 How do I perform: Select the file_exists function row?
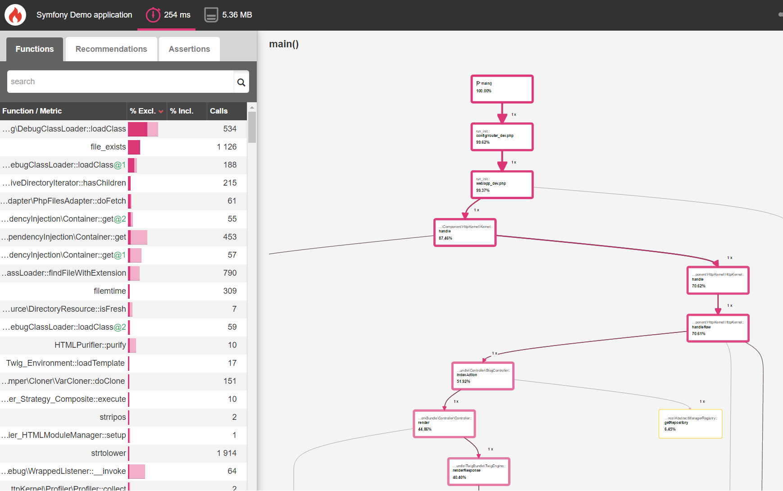108,147
